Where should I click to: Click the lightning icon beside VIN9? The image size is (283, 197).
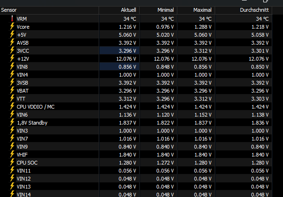(12, 146)
